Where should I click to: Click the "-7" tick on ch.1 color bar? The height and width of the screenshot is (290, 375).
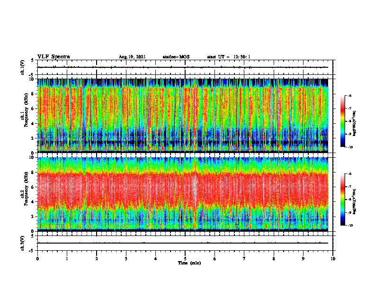pyautogui.click(x=350, y=109)
